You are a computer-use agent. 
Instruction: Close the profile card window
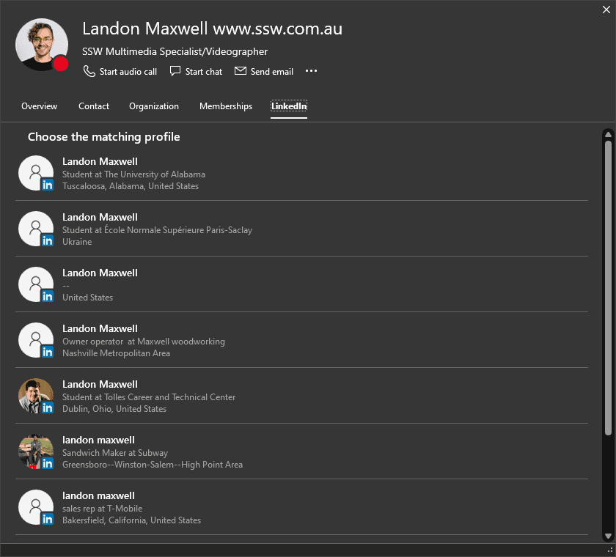(x=606, y=9)
